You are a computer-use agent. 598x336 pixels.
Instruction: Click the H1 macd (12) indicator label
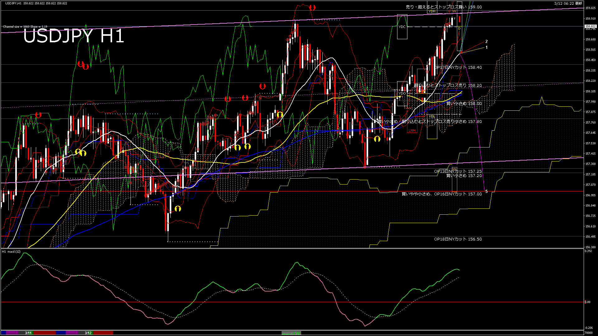(11, 251)
